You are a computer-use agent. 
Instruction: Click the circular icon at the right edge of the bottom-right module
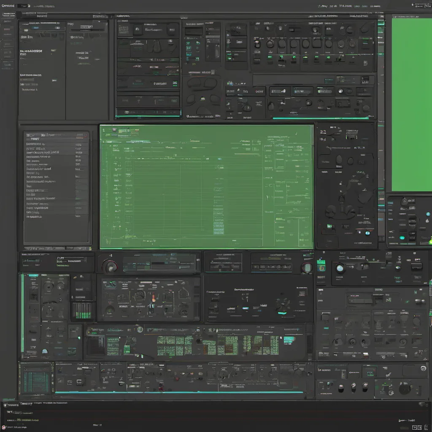click(423, 368)
